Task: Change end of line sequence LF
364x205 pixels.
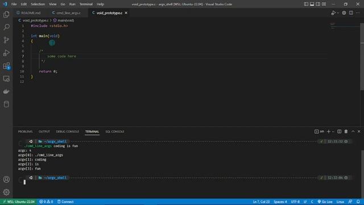Action: click(x=305, y=202)
